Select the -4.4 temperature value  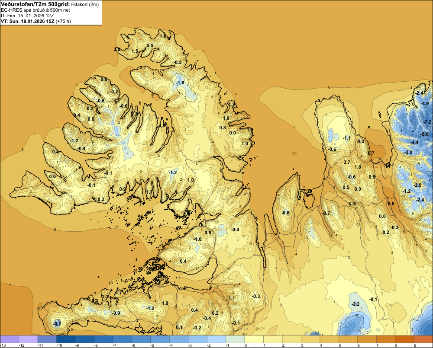pos(415,142)
